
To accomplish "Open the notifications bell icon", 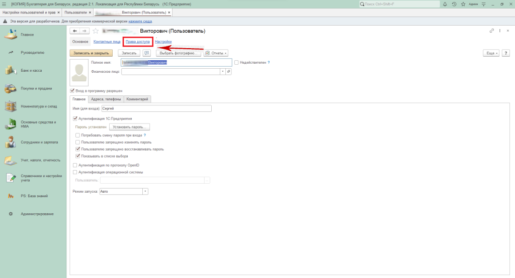I will [x=446, y=4].
